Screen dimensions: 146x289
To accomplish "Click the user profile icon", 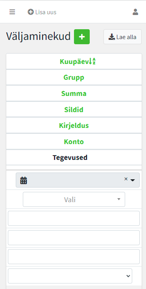I will pyautogui.click(x=135, y=12).
